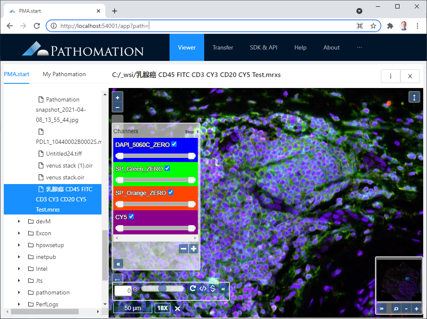
Task: Disable the CY5 channel checkbox
Action: (131, 217)
